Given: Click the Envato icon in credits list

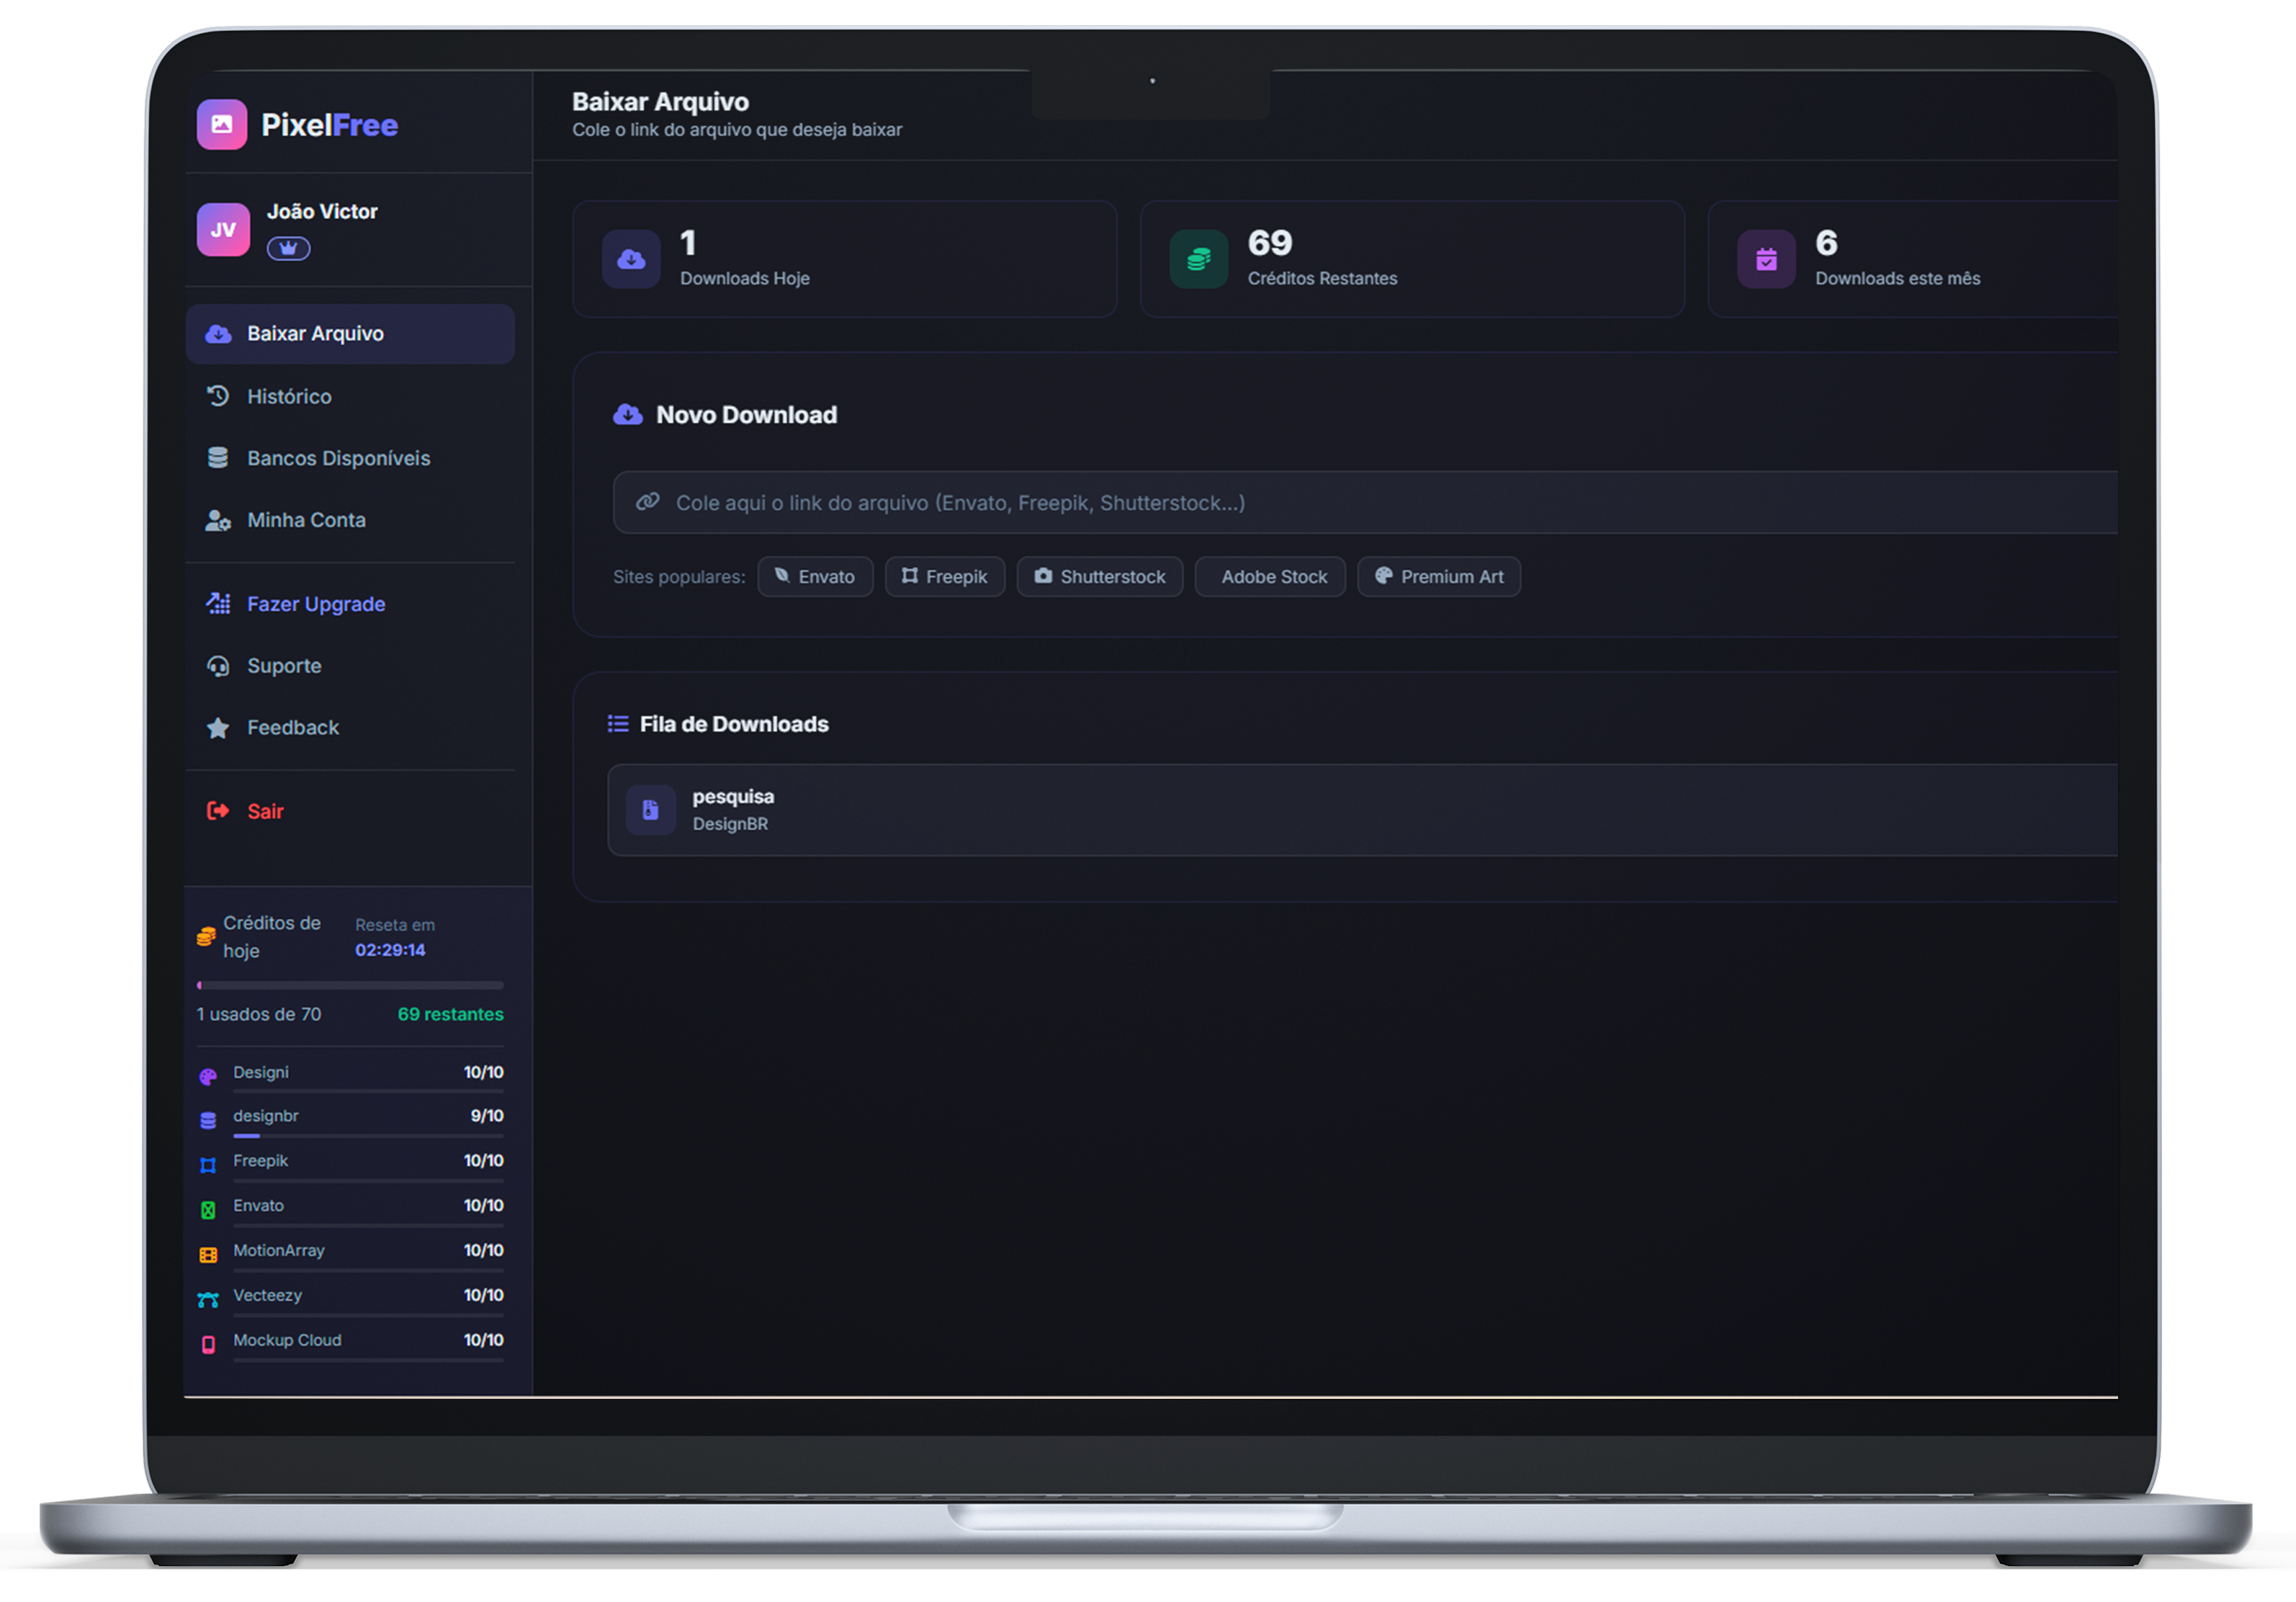Looking at the screenshot, I should (208, 1210).
